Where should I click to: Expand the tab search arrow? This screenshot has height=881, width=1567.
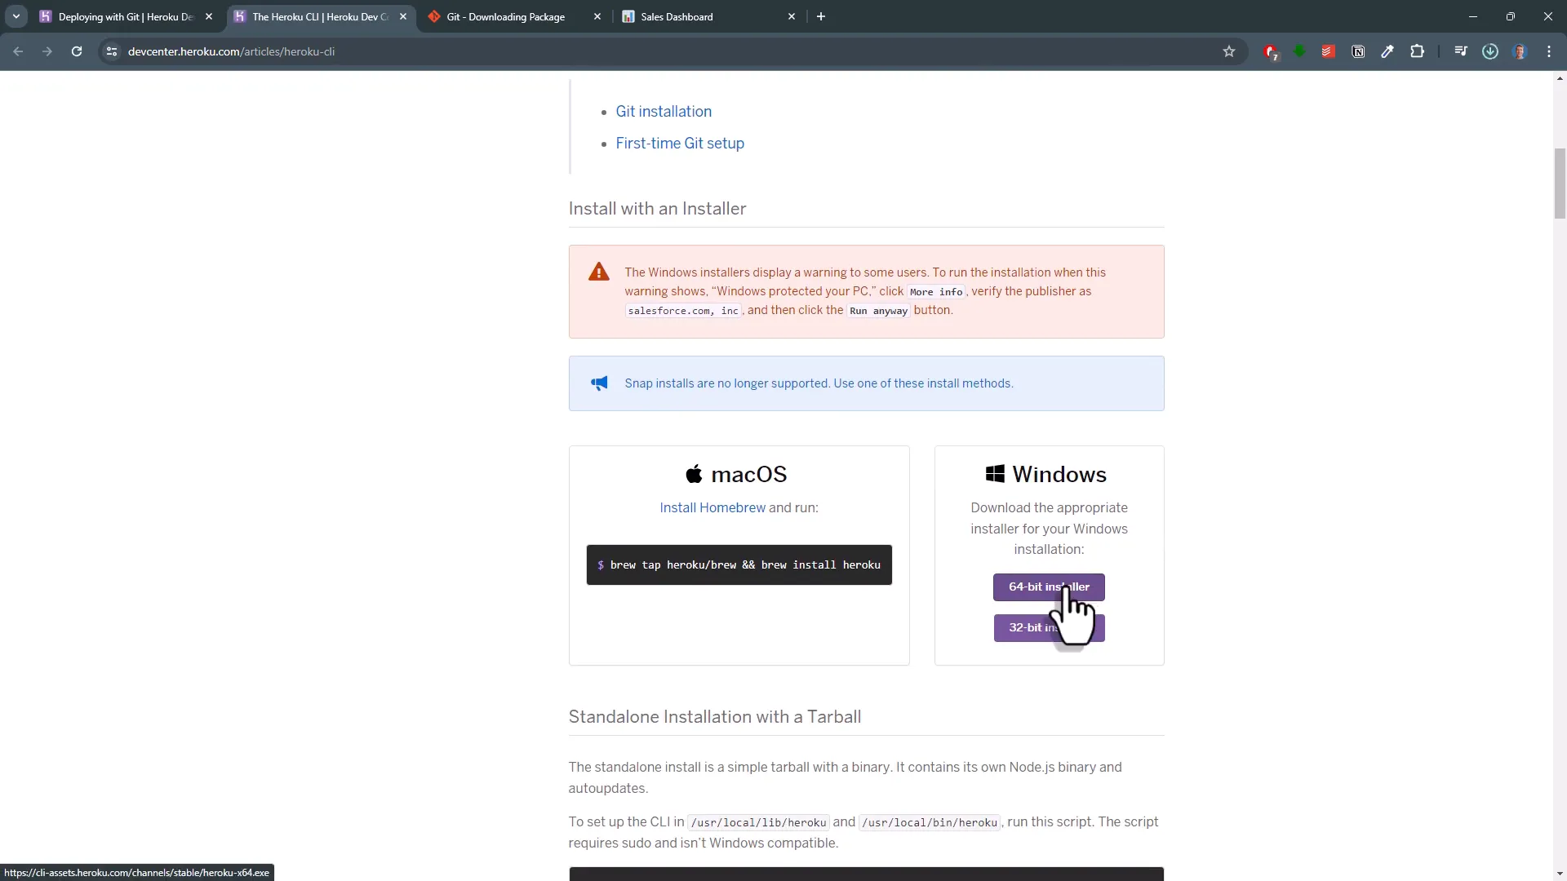[16, 16]
